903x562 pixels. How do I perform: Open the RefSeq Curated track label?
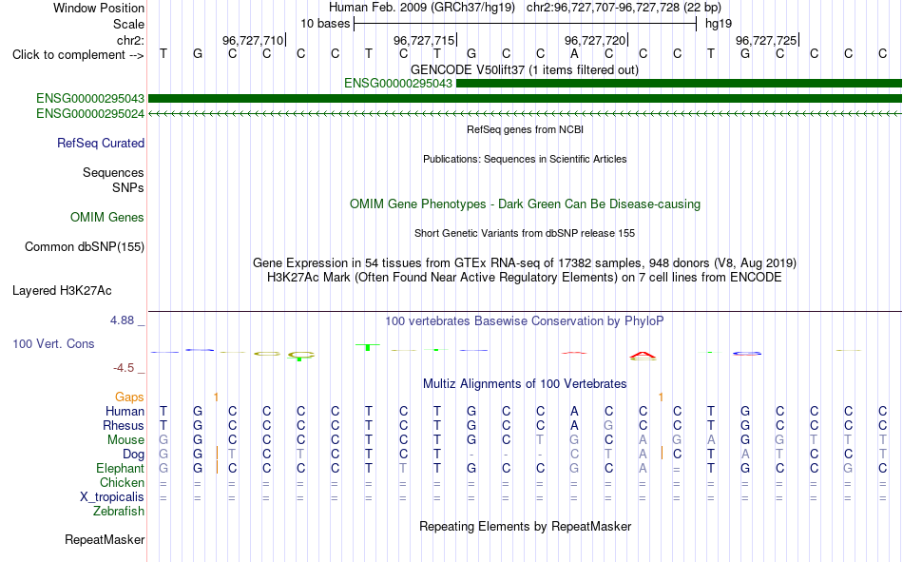pos(100,143)
